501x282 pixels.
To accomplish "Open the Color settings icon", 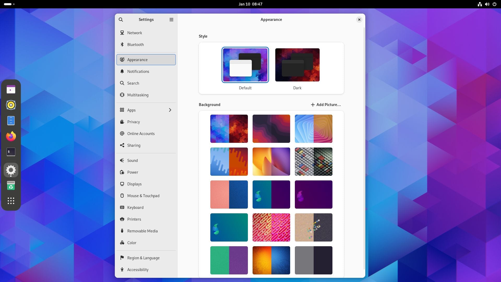I will click(122, 243).
